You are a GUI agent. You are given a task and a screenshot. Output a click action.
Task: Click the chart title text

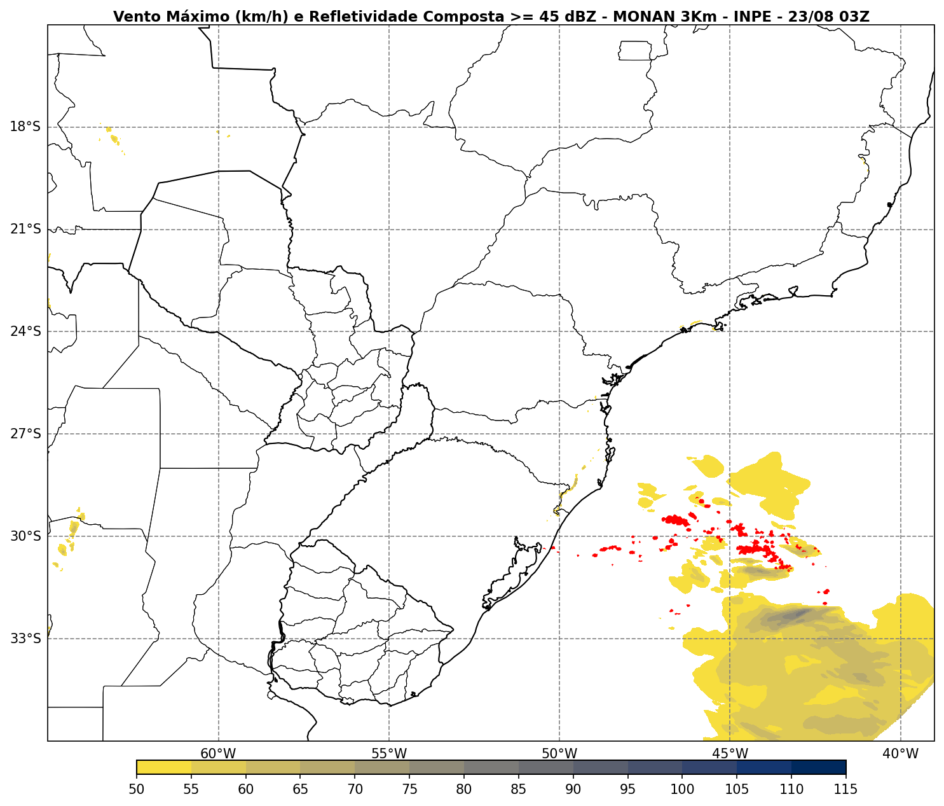(491, 17)
